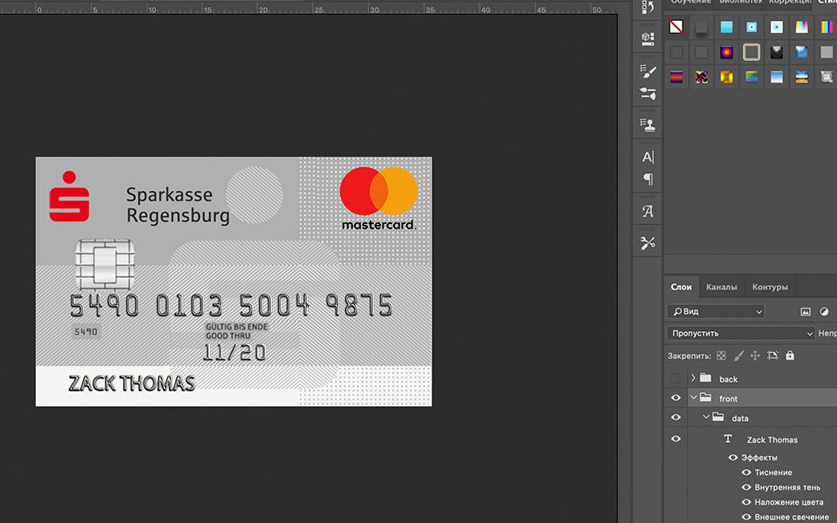Switch to the Коррекция tab
The image size is (837, 523).
(790, 3)
